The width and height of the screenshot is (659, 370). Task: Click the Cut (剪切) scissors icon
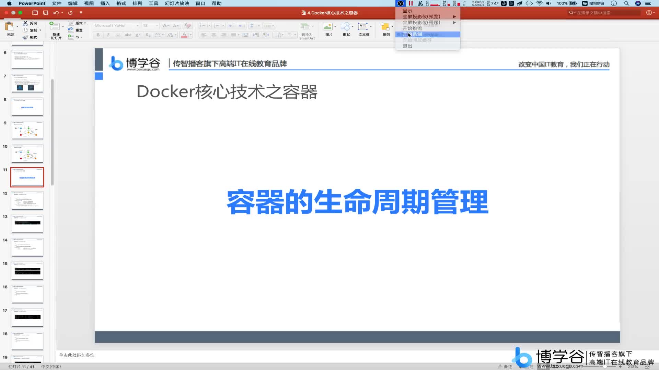(x=25, y=23)
